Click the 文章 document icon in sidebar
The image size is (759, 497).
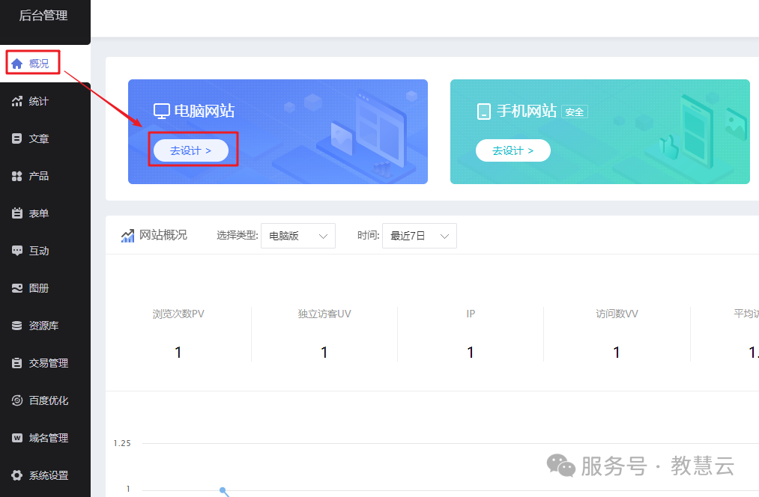(x=16, y=138)
